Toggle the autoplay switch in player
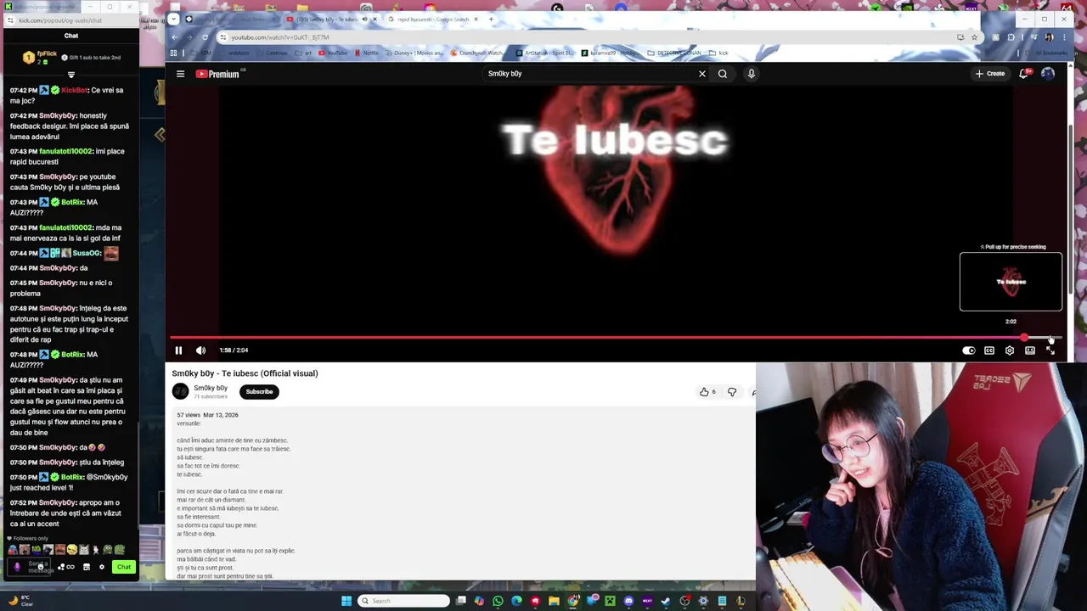This screenshot has width=1087, height=611. pos(968,350)
